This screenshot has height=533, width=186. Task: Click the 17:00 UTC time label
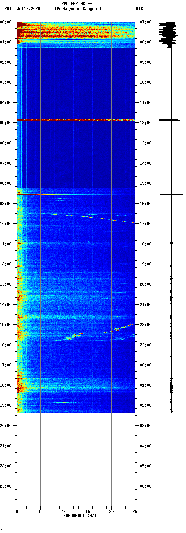point(145,223)
